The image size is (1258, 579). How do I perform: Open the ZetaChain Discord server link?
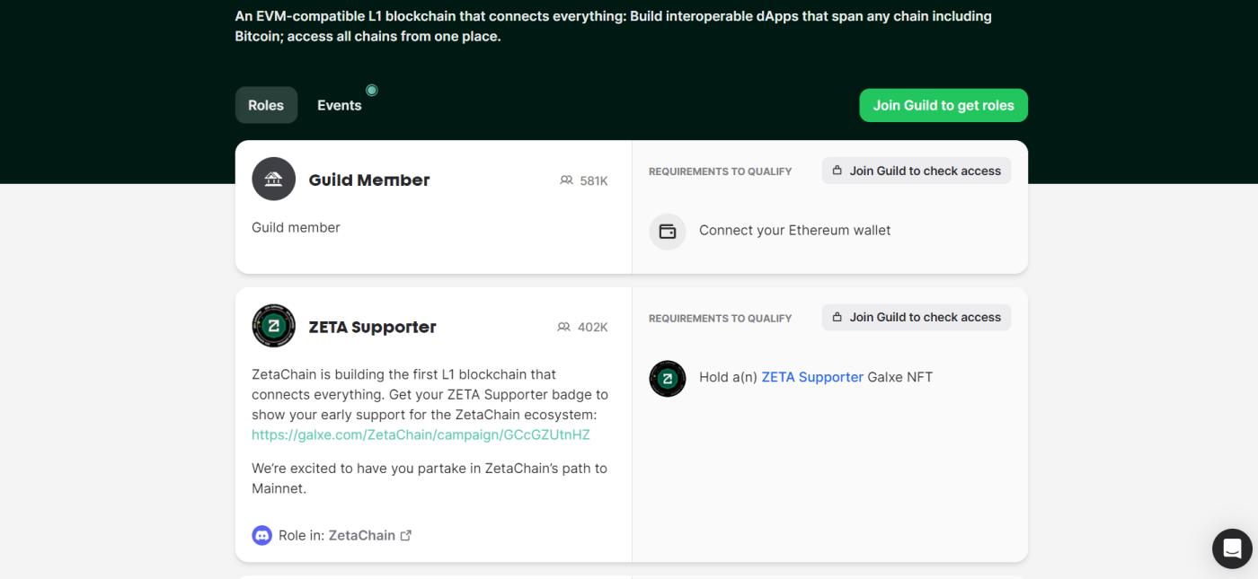pyautogui.click(x=361, y=535)
